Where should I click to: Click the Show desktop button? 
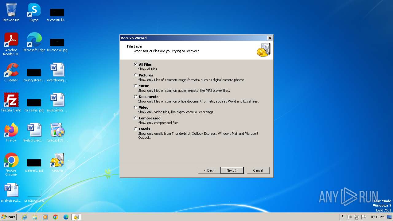(x=390, y=217)
